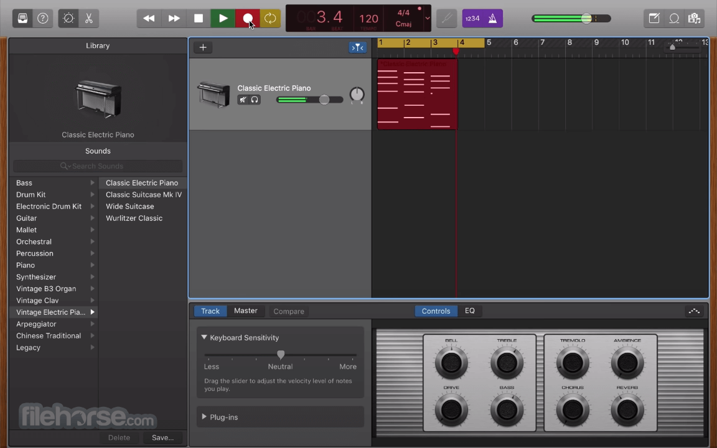
Task: Adjust the Keyboard Sensitivity slider
Action: (x=280, y=355)
